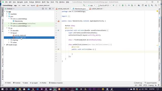Open the Database Inspector tool window
This screenshot has height=91, width=162.
tap(56, 83)
